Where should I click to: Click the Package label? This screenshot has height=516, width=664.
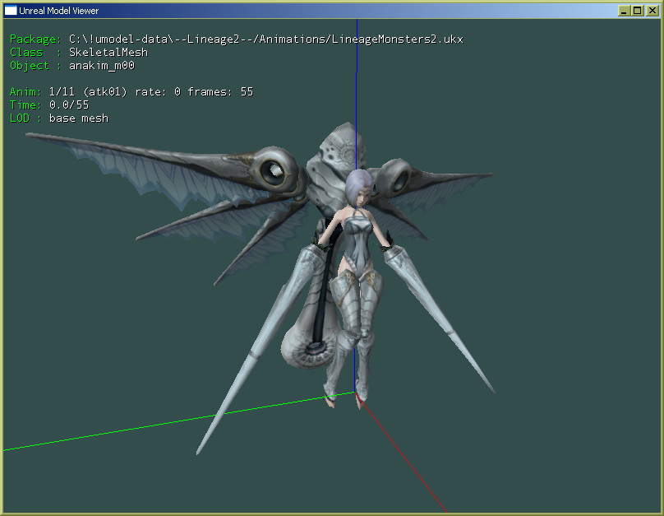pyautogui.click(x=35, y=39)
